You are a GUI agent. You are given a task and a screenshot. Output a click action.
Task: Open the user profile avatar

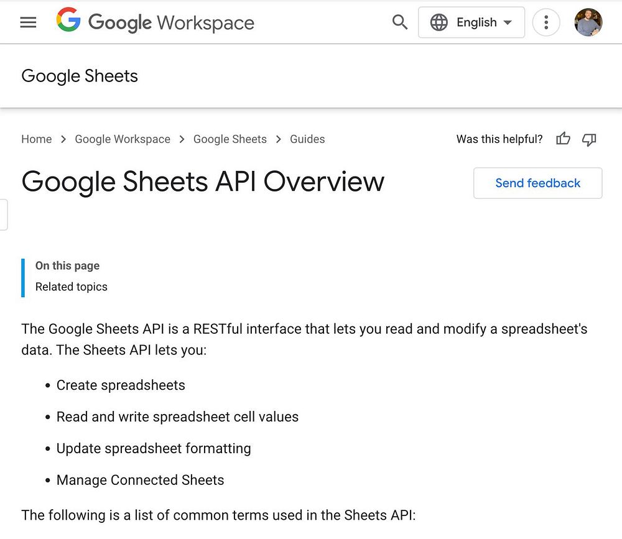(588, 22)
